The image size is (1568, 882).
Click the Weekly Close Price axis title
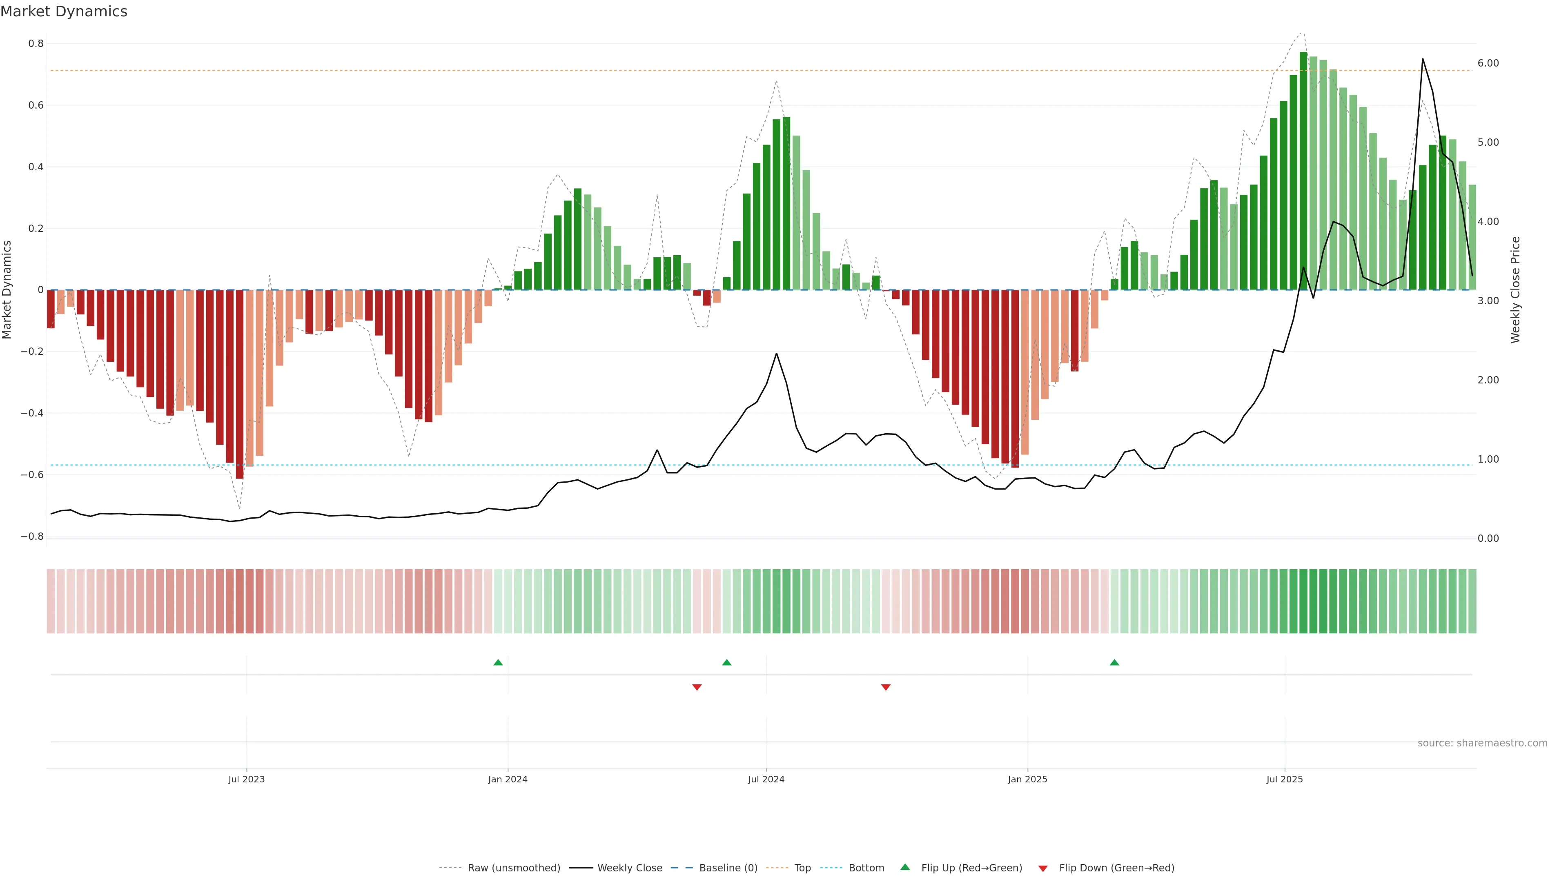[1515, 290]
